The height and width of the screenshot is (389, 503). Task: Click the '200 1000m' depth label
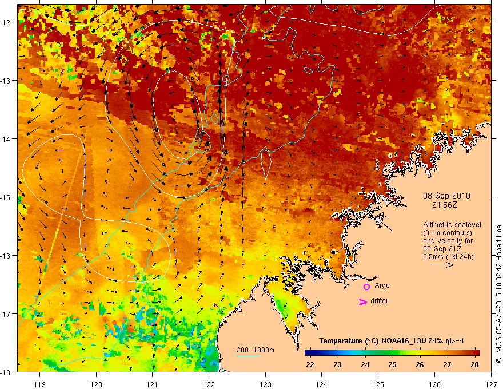(x=256, y=350)
